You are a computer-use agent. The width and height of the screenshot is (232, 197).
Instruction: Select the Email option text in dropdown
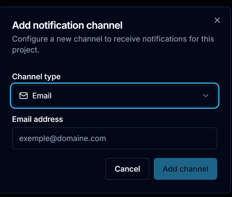[x=42, y=96]
